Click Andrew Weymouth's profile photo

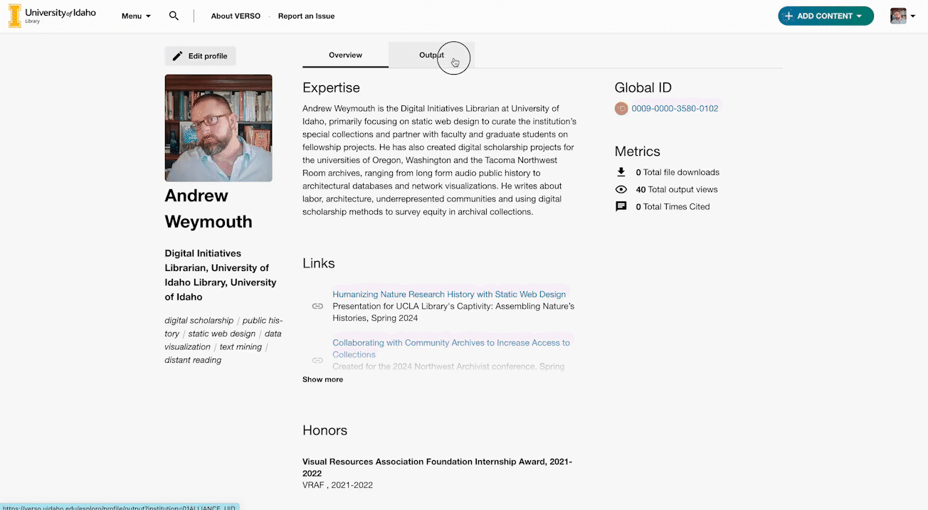218,128
